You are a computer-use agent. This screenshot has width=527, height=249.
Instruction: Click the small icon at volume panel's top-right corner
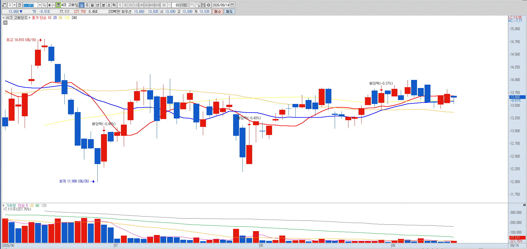(524, 205)
